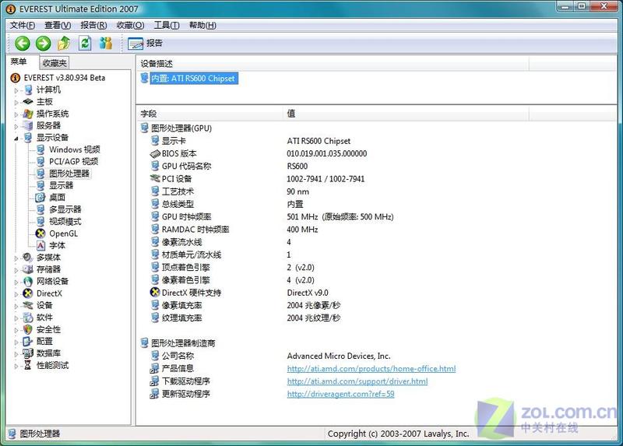Click the 网络设备 network icon
This screenshot has height=446, width=623.
tap(28, 281)
